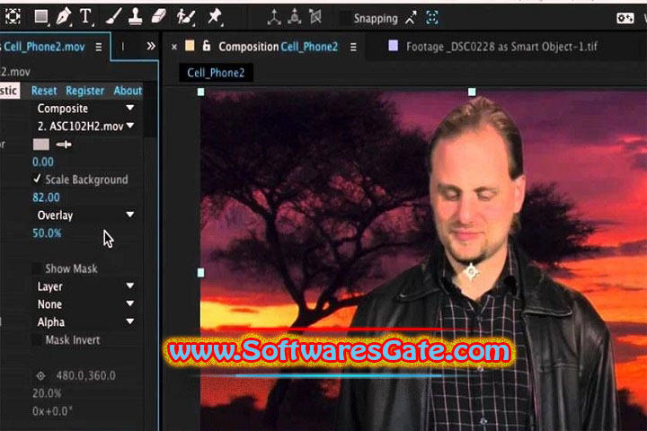Open the Overlay blend mode dropdown
The width and height of the screenshot is (647, 431).
(85, 215)
